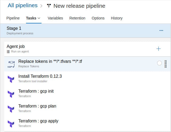Open the Tasks tab
This screenshot has height=132, width=171.
click(31, 18)
